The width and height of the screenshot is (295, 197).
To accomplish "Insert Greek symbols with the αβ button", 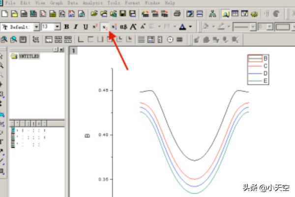I will pyautogui.click(x=123, y=27).
